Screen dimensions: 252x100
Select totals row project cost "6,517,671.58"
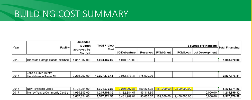(x=105, y=96)
